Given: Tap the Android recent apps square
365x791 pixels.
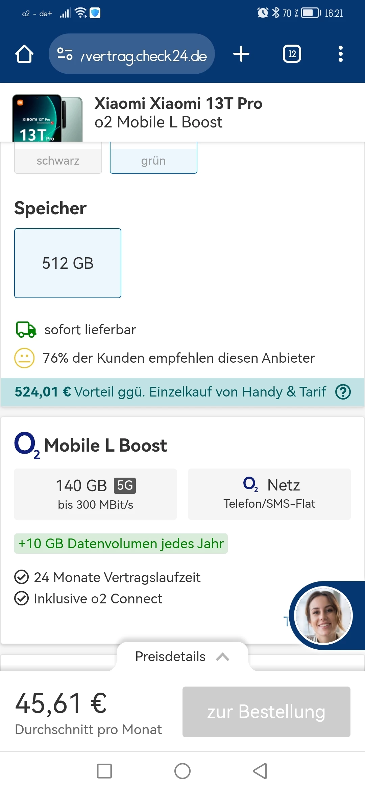Looking at the screenshot, I should click(104, 771).
